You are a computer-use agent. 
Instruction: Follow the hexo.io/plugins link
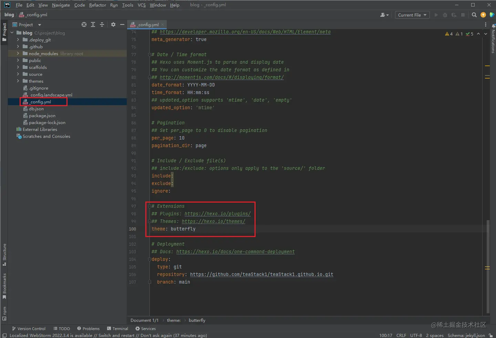coord(218,214)
